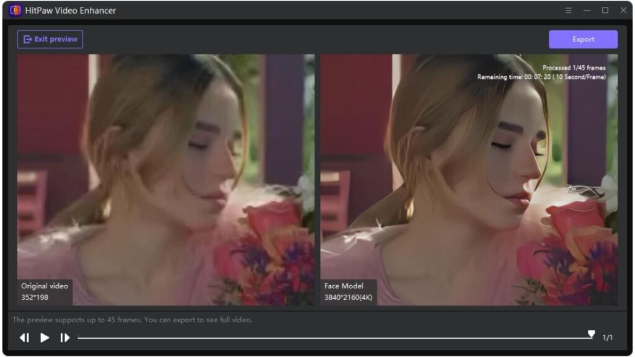
Task: Click the 3840*2160(4K) resolution text
Action: 349,297
